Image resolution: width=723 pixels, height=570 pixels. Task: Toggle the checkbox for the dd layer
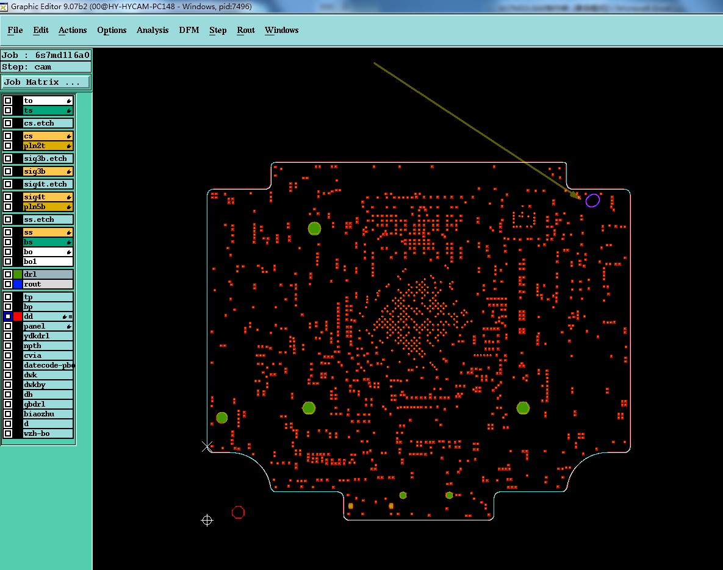click(x=8, y=316)
